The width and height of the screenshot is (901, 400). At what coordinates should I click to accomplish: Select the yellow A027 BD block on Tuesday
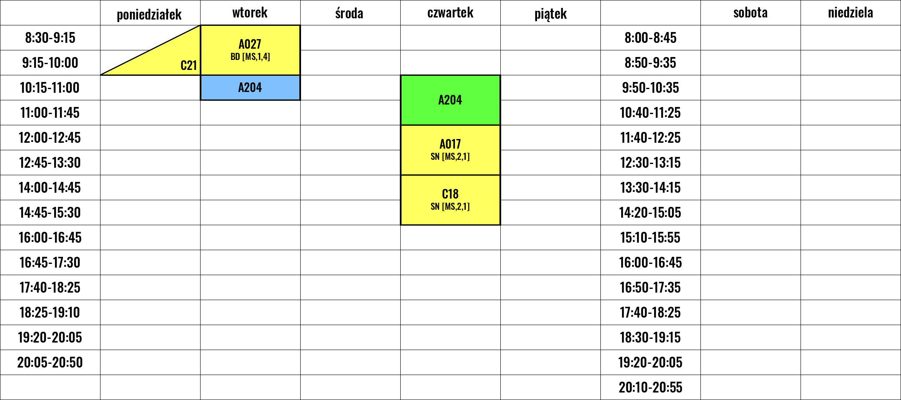coord(250,50)
